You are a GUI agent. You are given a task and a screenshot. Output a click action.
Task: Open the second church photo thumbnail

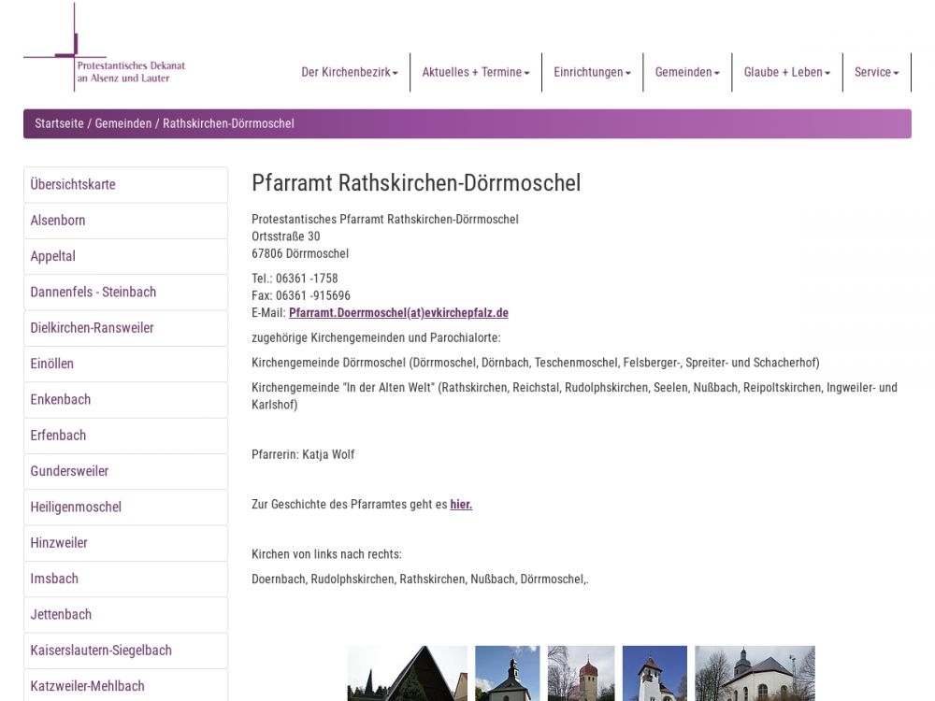(507, 673)
